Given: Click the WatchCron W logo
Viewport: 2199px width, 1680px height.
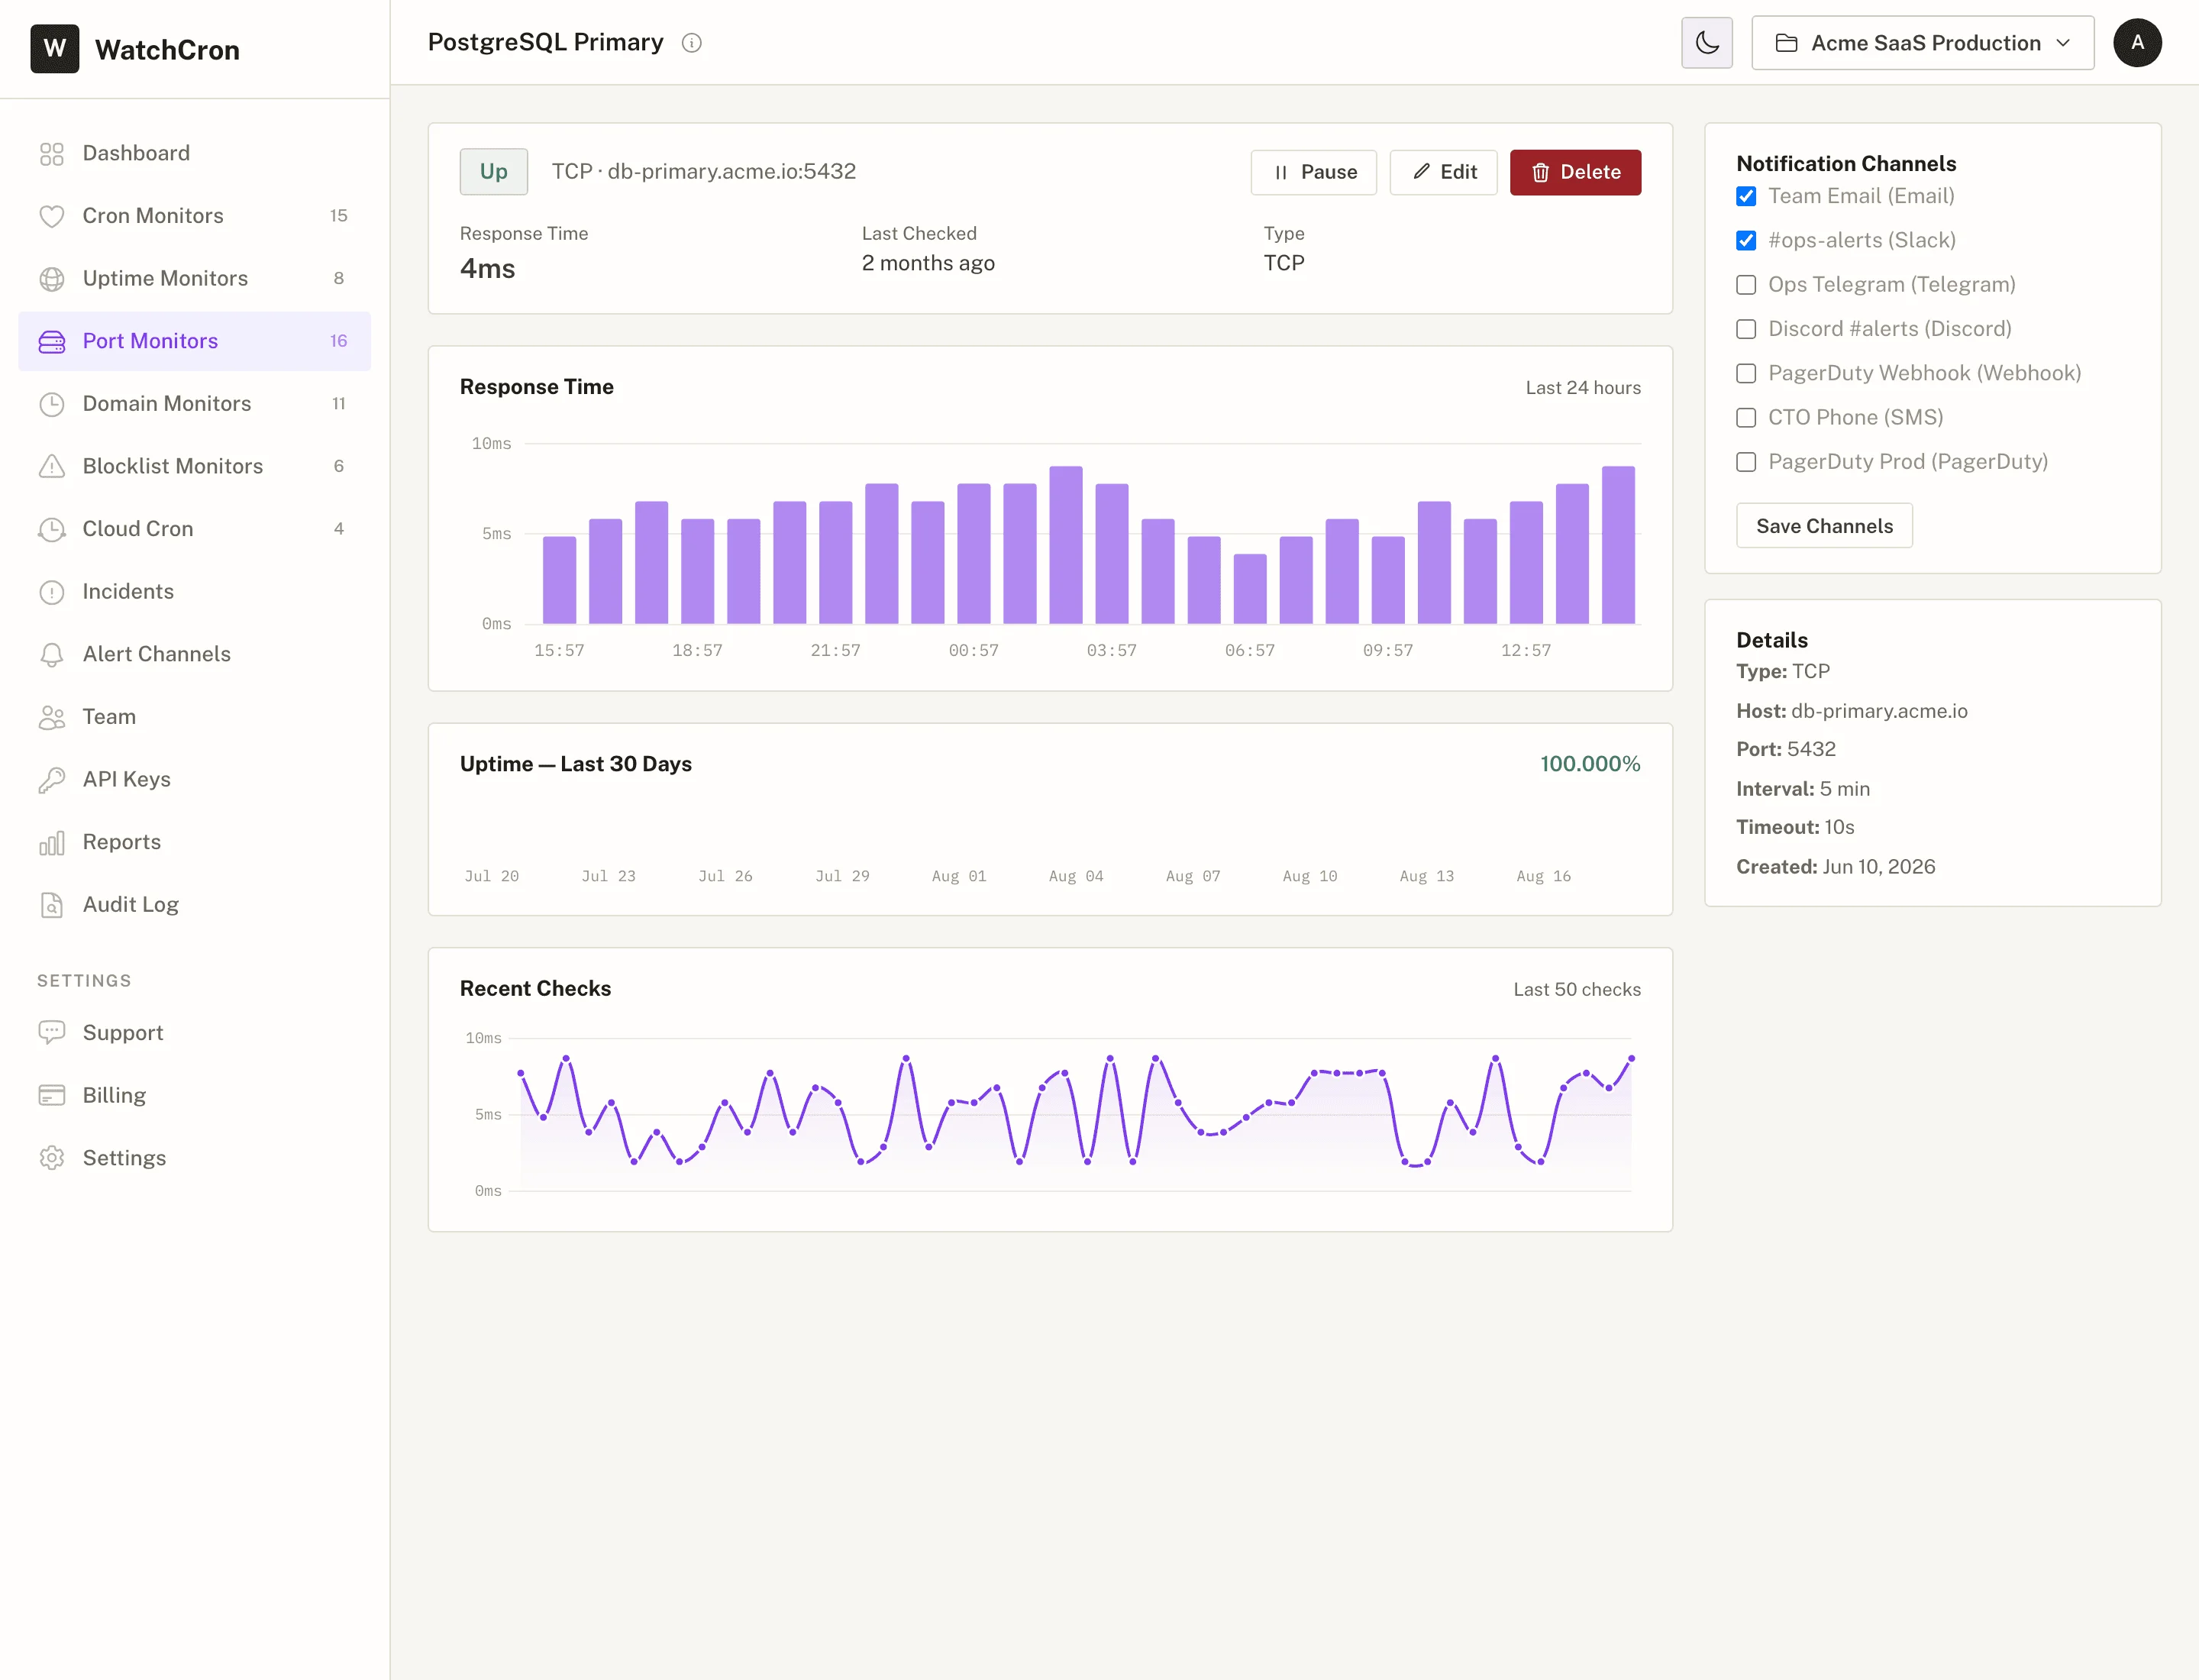Looking at the screenshot, I should (54, 49).
